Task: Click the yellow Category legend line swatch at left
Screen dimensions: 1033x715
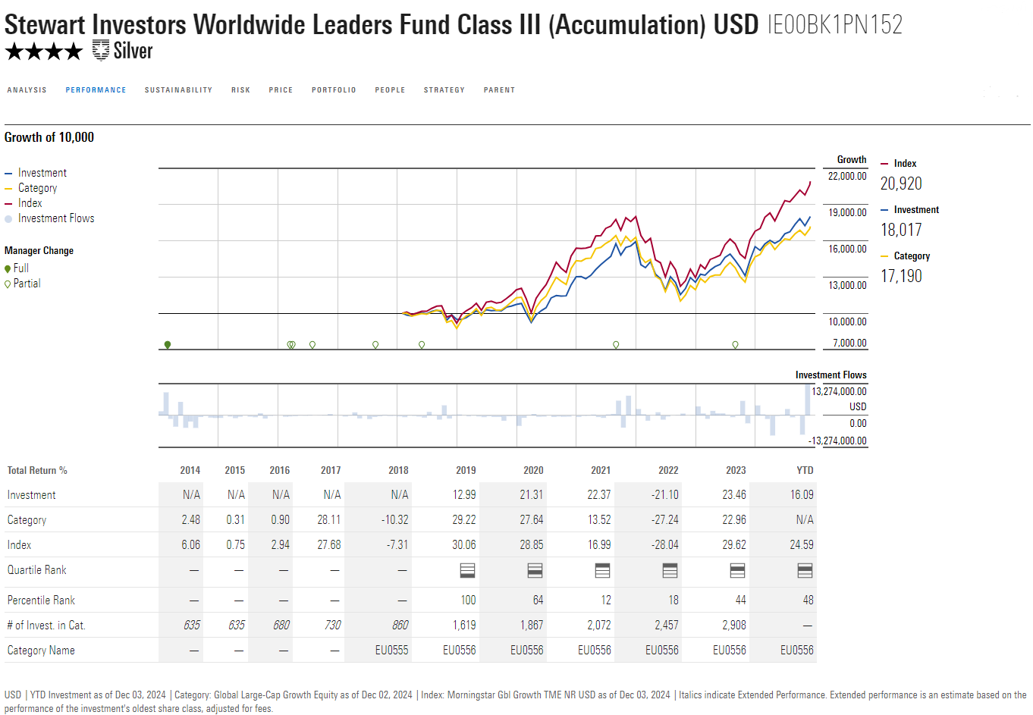Action: tap(8, 189)
